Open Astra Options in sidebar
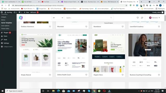166x93 pixels. coord(5,26)
